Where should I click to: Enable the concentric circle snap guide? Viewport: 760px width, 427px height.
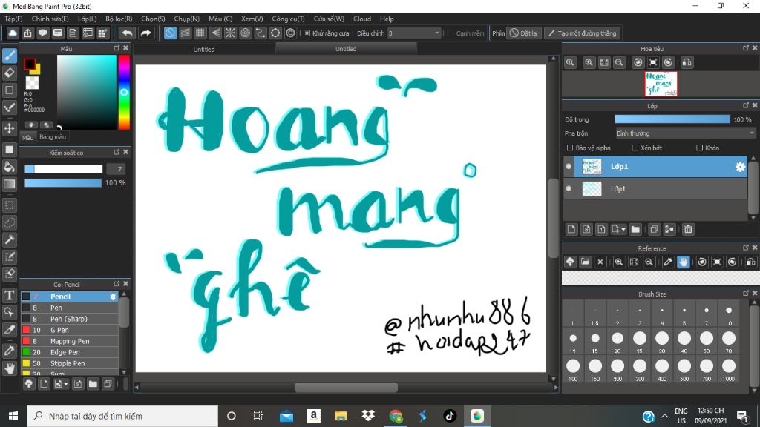click(x=245, y=33)
